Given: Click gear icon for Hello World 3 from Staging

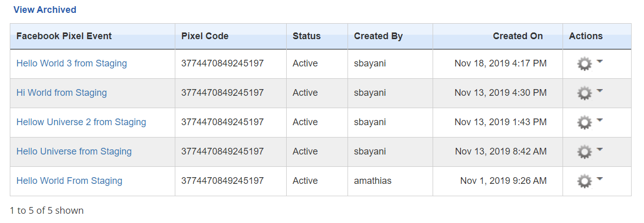Looking at the screenshot, I should tap(584, 64).
